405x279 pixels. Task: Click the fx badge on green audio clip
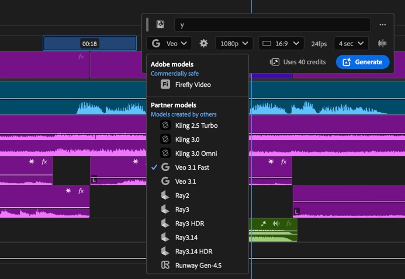[x=289, y=224]
